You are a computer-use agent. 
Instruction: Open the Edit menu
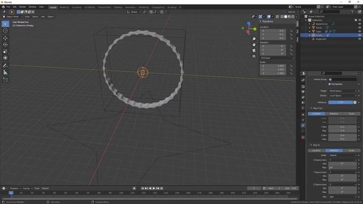click(15, 7)
